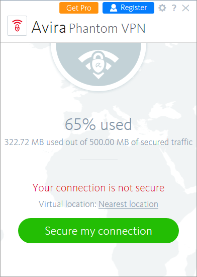Screen dimensions: 197x277
Task: Click the small Avira umbrella emblem on the lock
Action: (98, 65)
